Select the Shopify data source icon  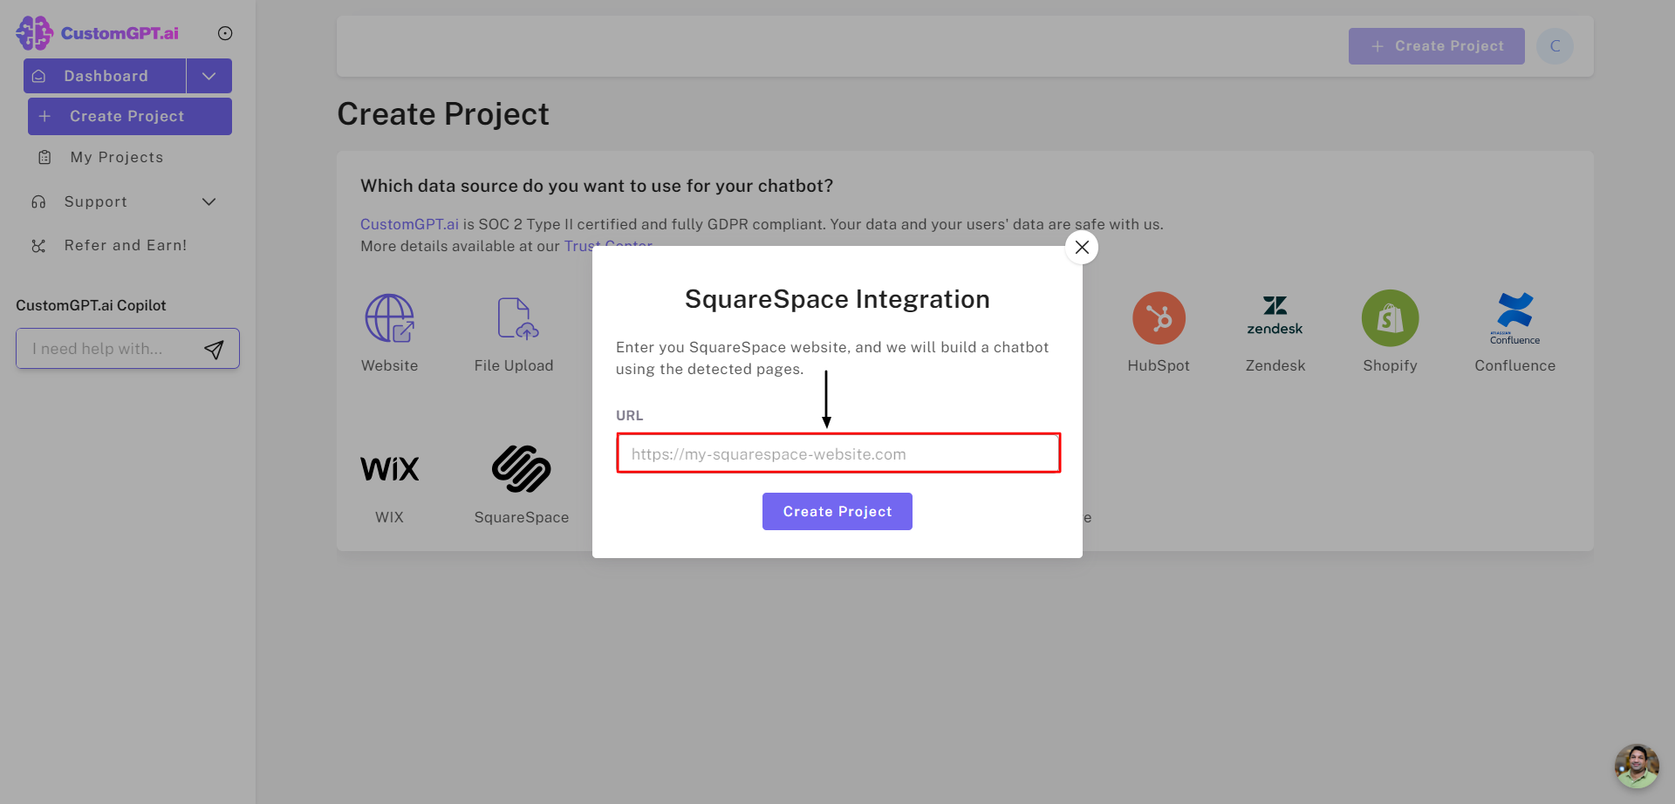[1391, 318]
